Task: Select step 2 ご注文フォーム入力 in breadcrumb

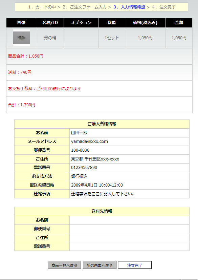Action: pyautogui.click(x=85, y=7)
